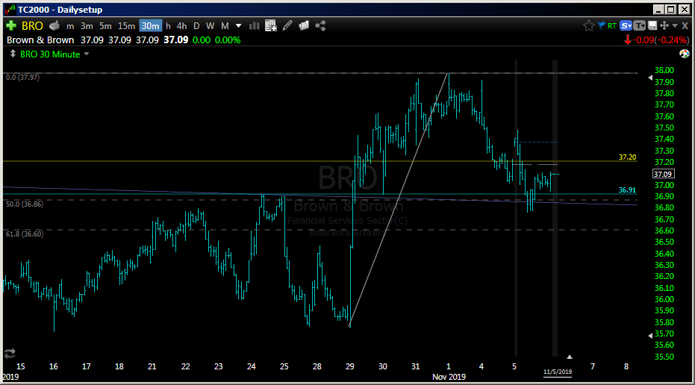Click the 35.50 price scale label
Screen dimensions: 695x385
coord(664,357)
